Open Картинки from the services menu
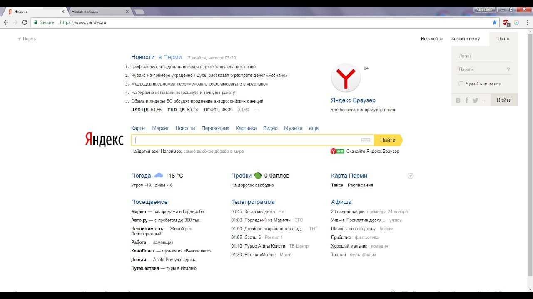 pyautogui.click(x=246, y=128)
